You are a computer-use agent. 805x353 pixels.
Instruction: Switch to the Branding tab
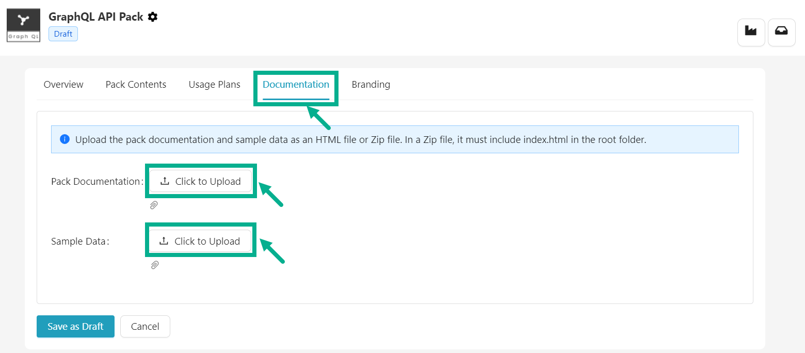371,84
